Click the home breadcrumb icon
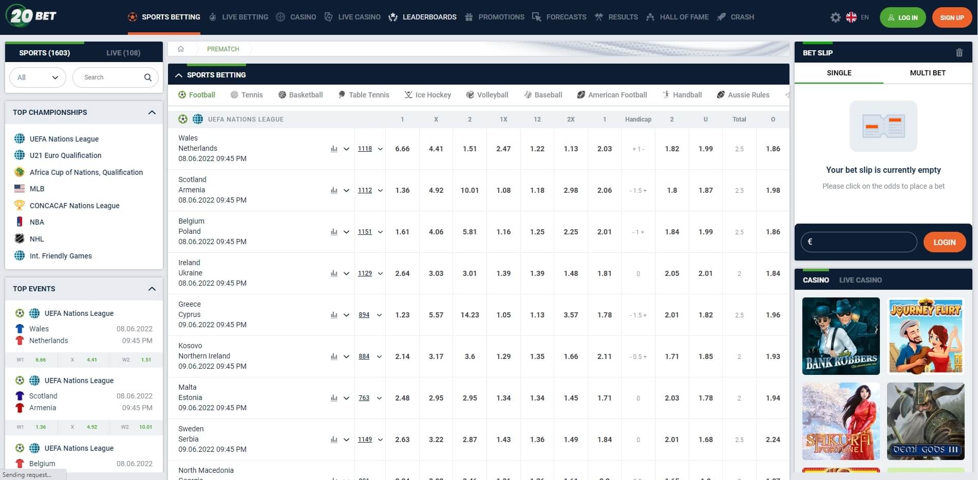The width and height of the screenshot is (978, 480). pos(181,48)
